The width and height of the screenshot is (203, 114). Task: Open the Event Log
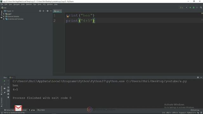tap(195, 110)
